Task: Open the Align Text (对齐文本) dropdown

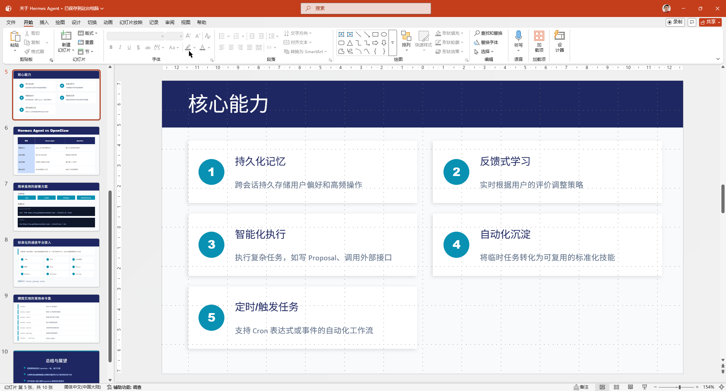Action: pyautogui.click(x=298, y=42)
